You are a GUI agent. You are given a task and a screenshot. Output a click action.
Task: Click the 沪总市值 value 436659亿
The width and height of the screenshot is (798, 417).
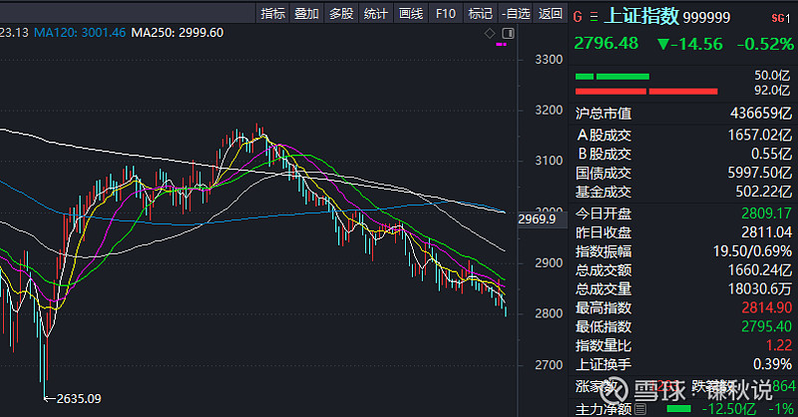pyautogui.click(x=761, y=113)
